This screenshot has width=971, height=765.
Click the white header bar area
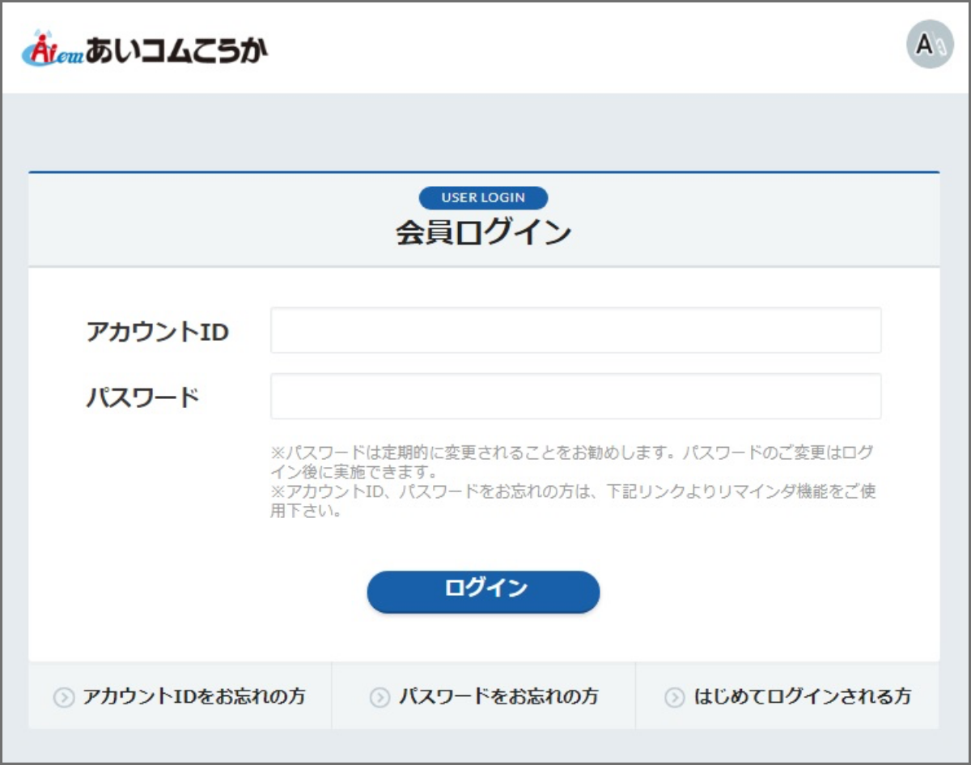click(485, 48)
